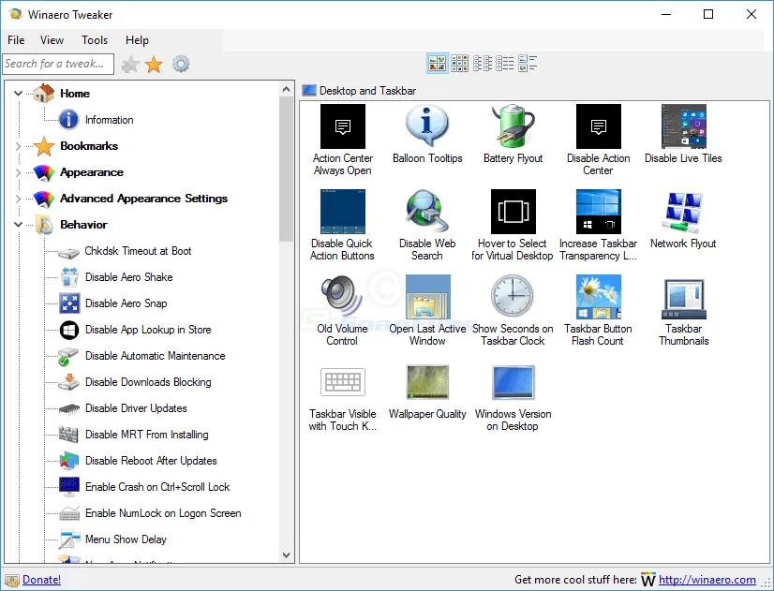Viewport: 774px width, 591px height.
Task: Open the Open Last Active Window tweak
Action: pyautogui.click(x=427, y=311)
